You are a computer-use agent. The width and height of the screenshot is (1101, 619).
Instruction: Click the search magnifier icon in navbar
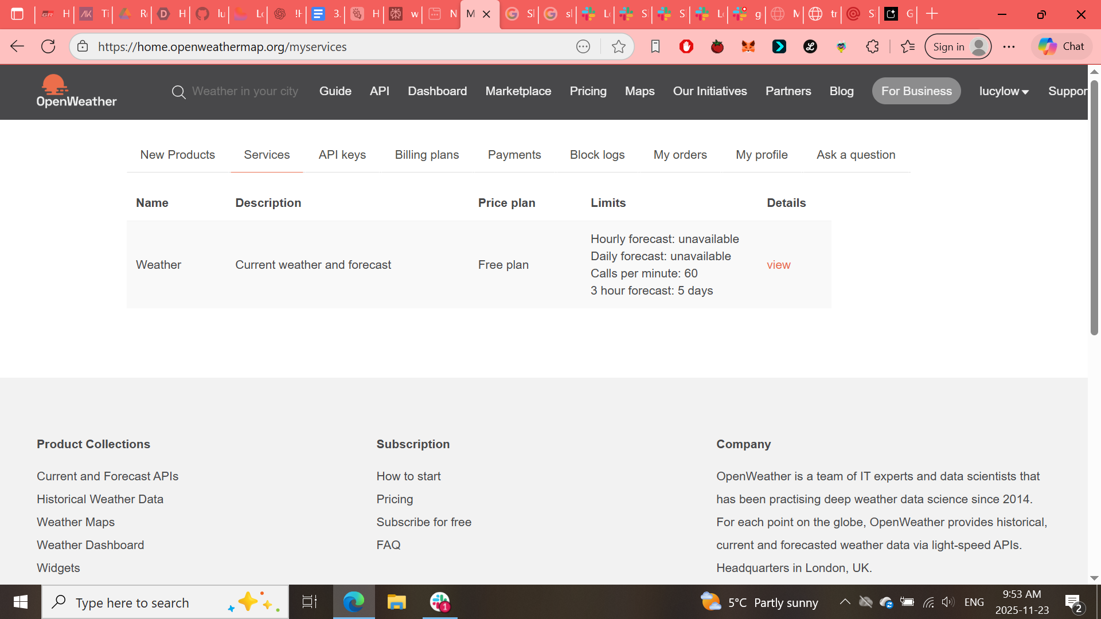[x=178, y=92]
